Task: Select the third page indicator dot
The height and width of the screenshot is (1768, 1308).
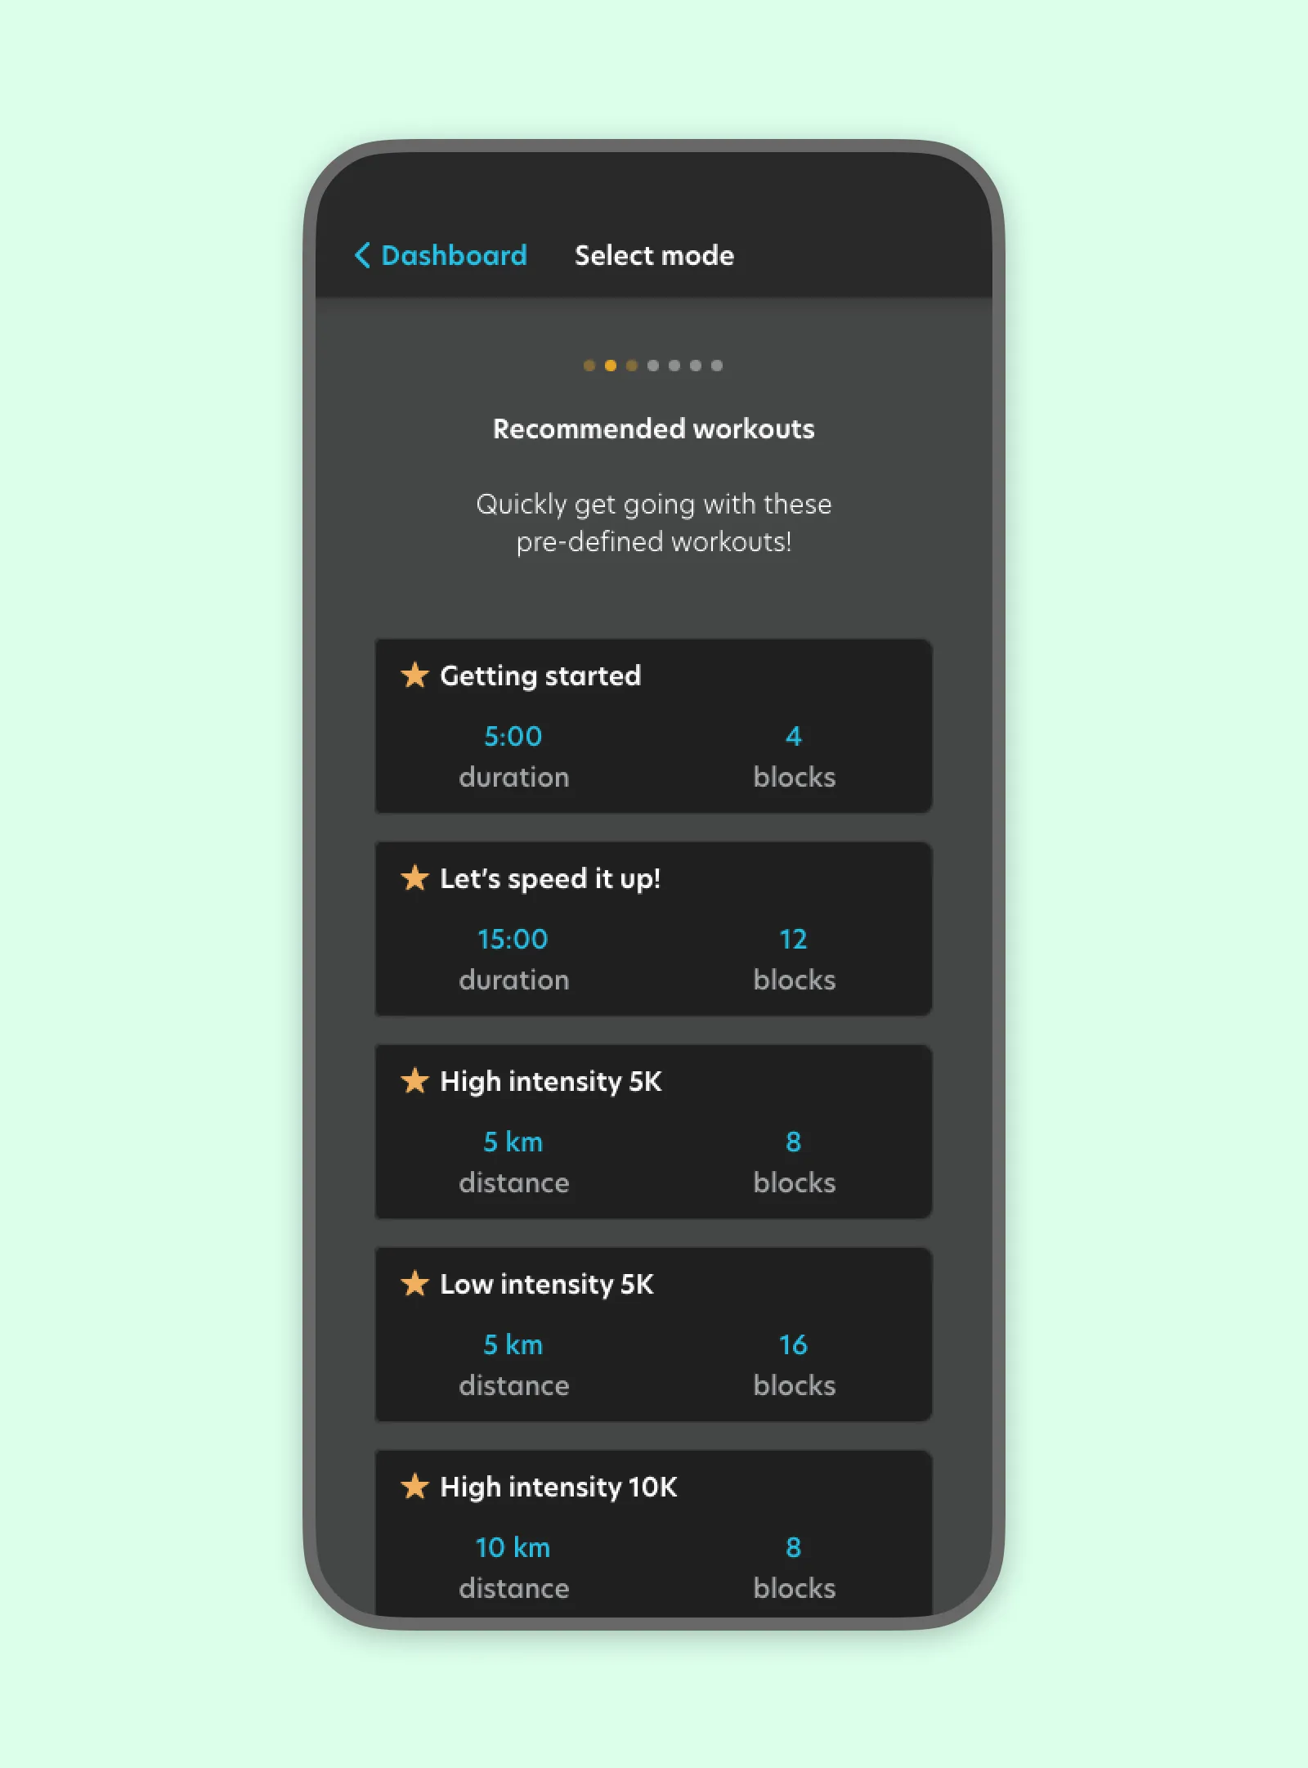Action: pyautogui.click(x=632, y=366)
